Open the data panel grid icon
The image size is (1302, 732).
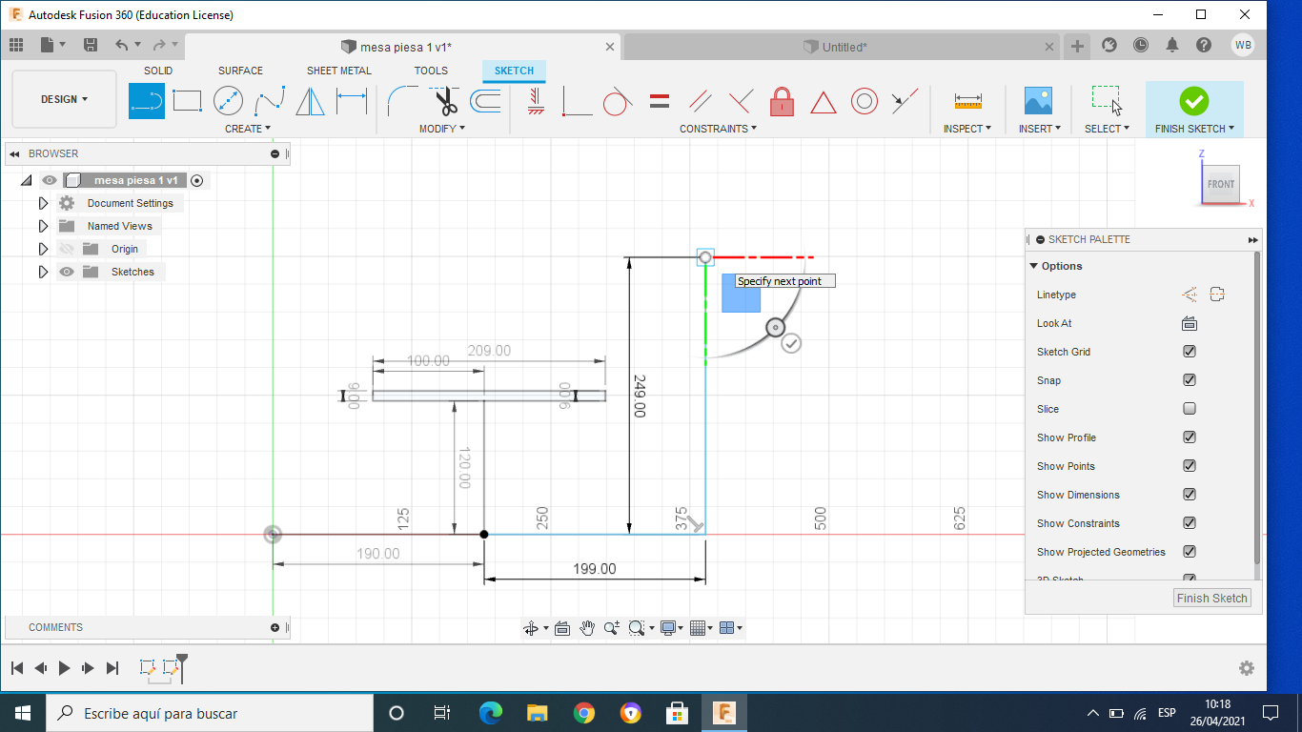[x=16, y=45]
